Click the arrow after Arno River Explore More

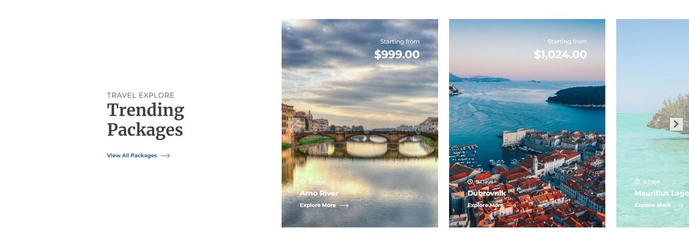click(344, 205)
